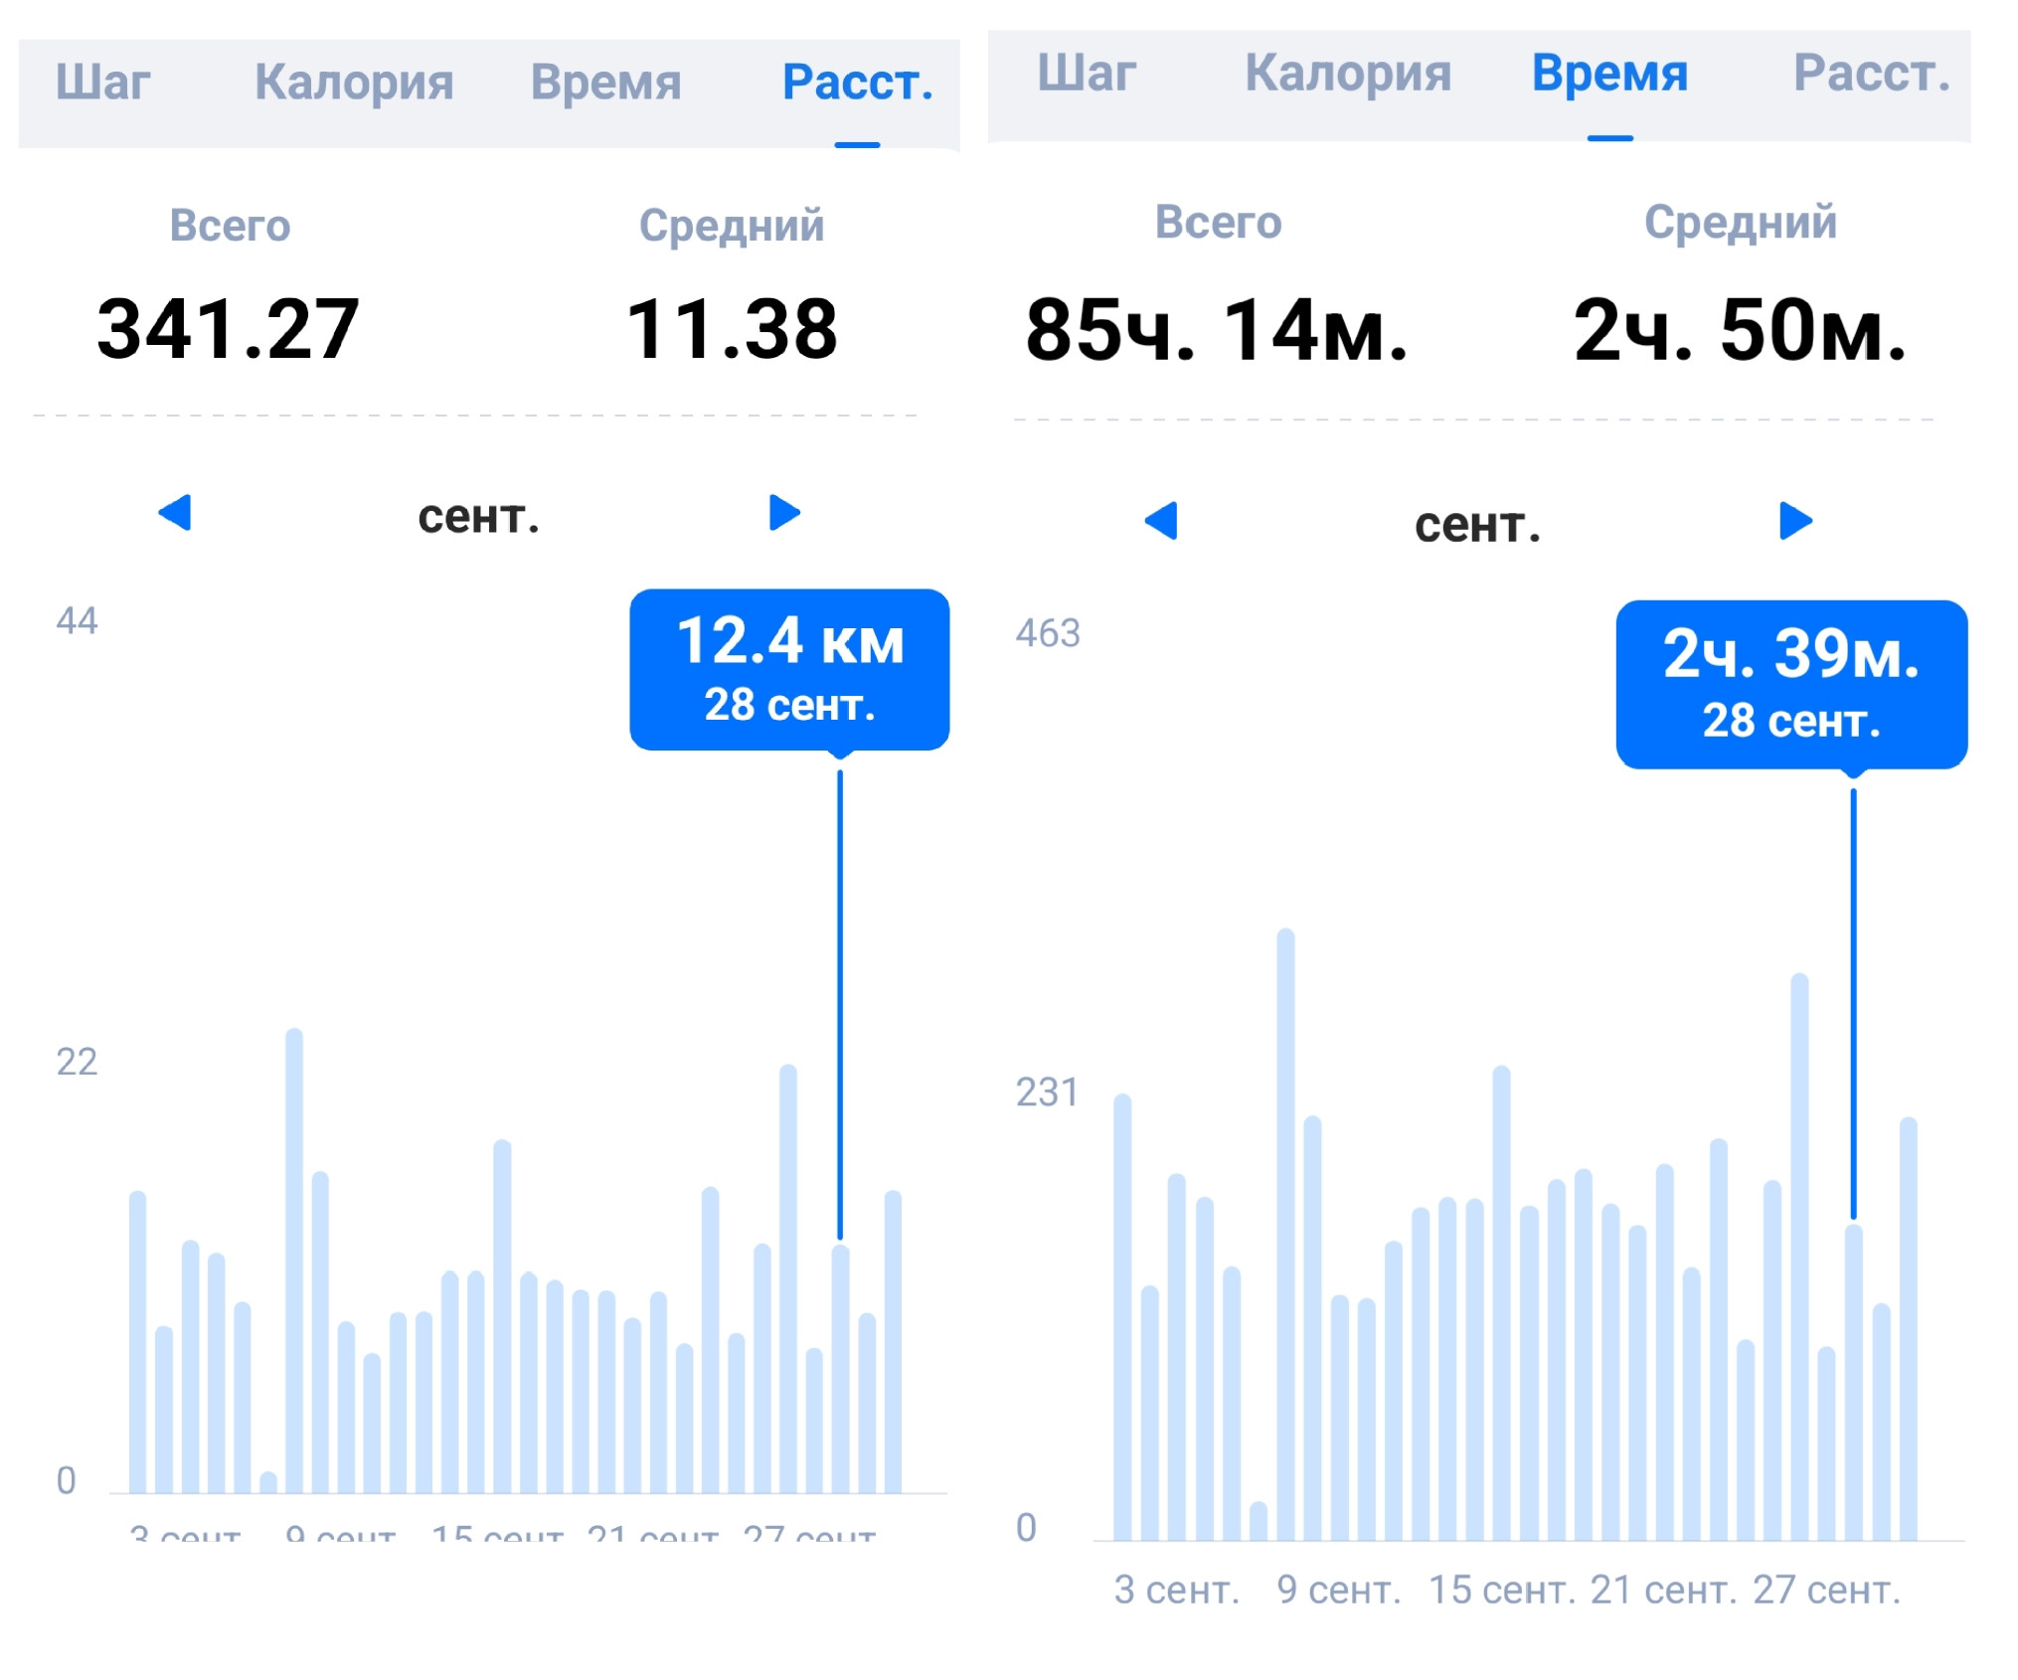
Task: Open the Шаг tab in right panel
Action: [x=1087, y=73]
